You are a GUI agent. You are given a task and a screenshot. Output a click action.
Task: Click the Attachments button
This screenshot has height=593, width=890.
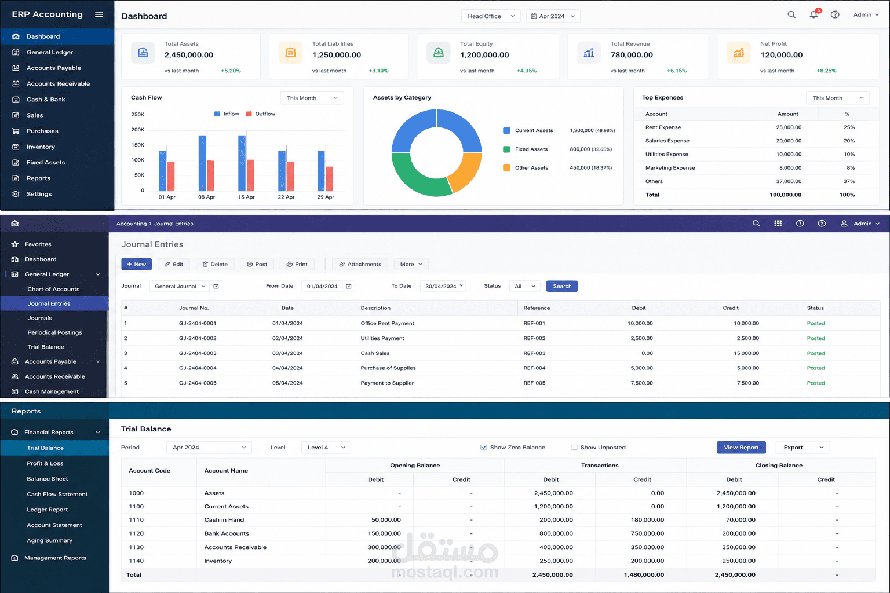coord(360,264)
